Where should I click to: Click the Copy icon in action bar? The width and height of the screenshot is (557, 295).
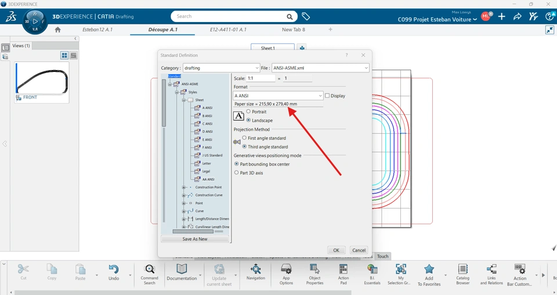pyautogui.click(x=52, y=269)
